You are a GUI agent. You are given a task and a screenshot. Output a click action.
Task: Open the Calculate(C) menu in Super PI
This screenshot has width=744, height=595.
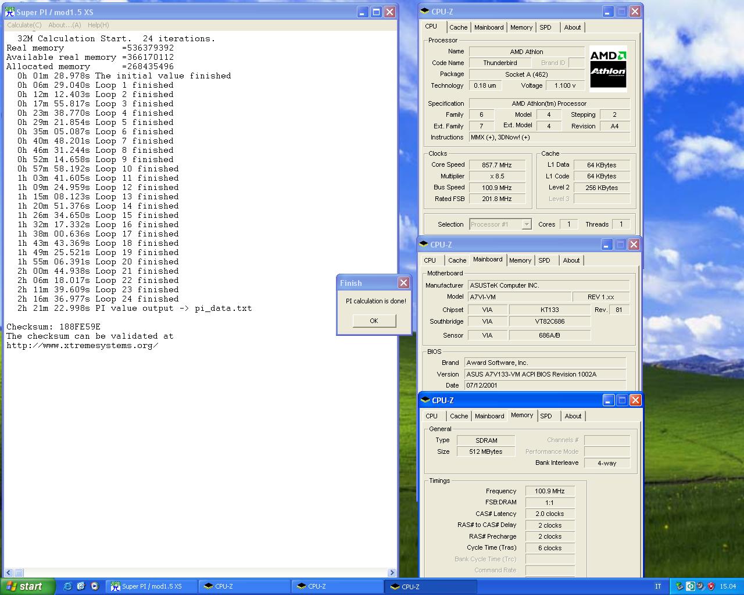tap(24, 25)
